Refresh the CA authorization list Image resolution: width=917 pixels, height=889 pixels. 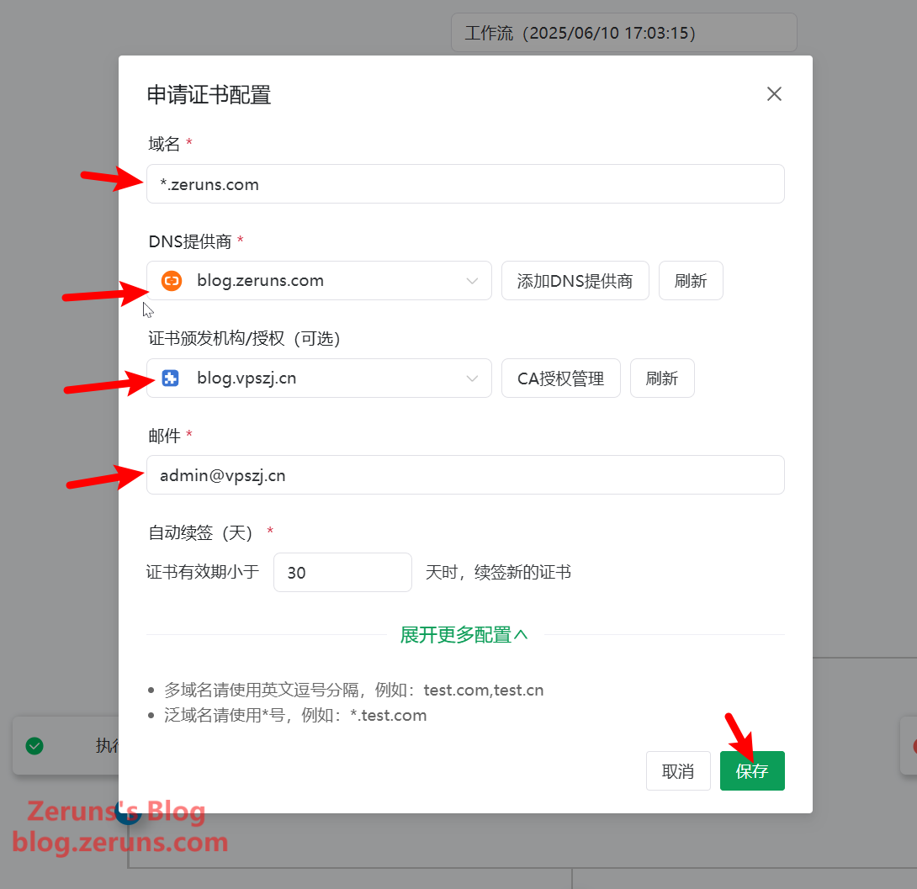tap(662, 378)
